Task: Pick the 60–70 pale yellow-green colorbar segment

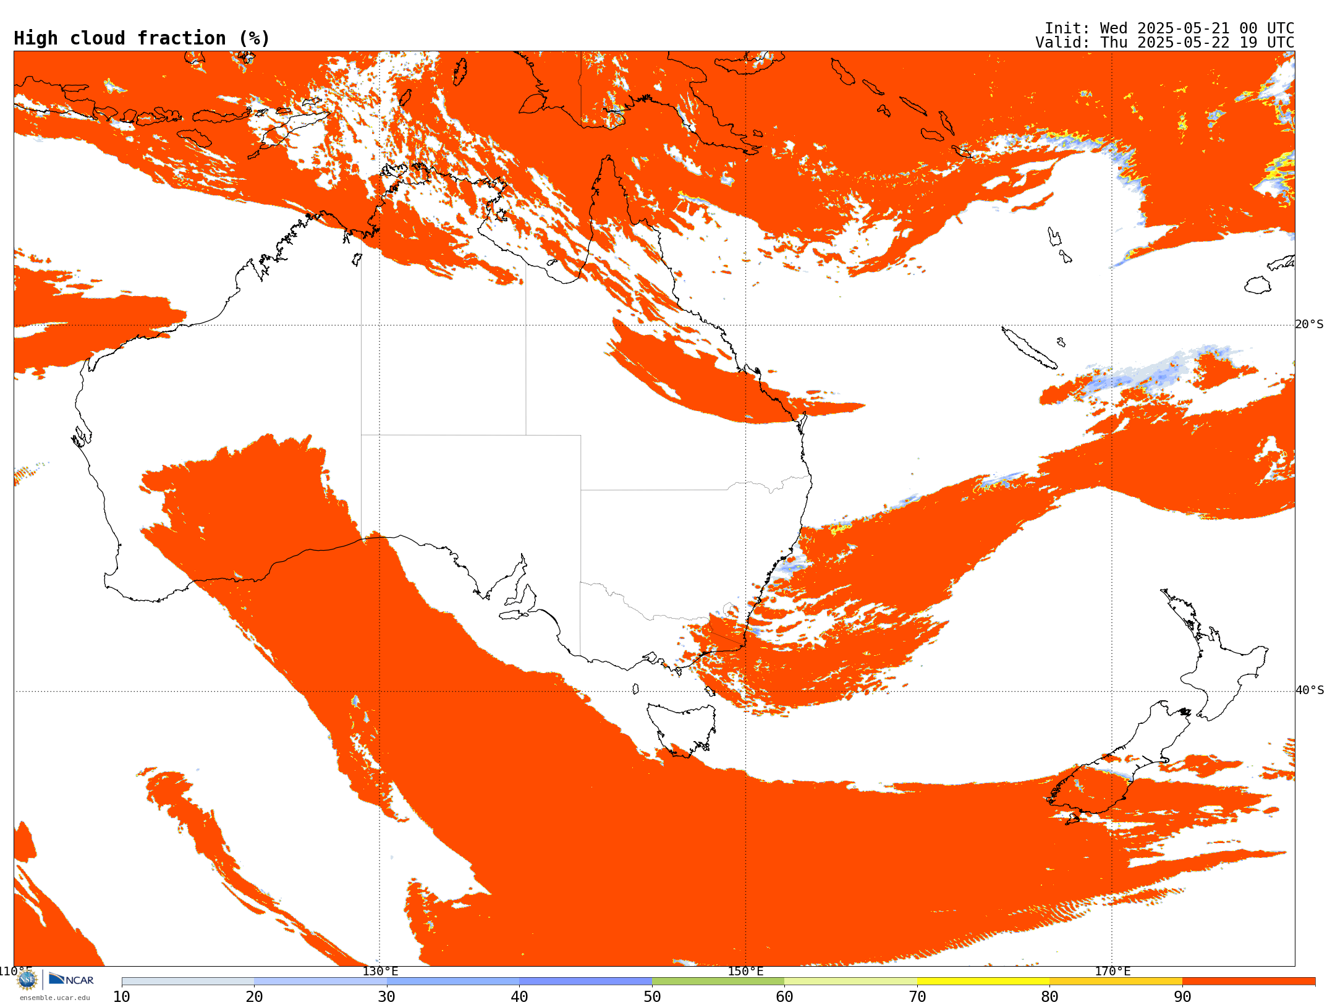Action: pyautogui.click(x=850, y=982)
